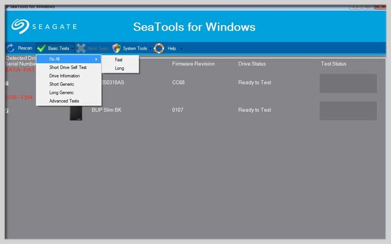Click the Help toolbar button
Screen dimensions: 391x244
(169, 48)
